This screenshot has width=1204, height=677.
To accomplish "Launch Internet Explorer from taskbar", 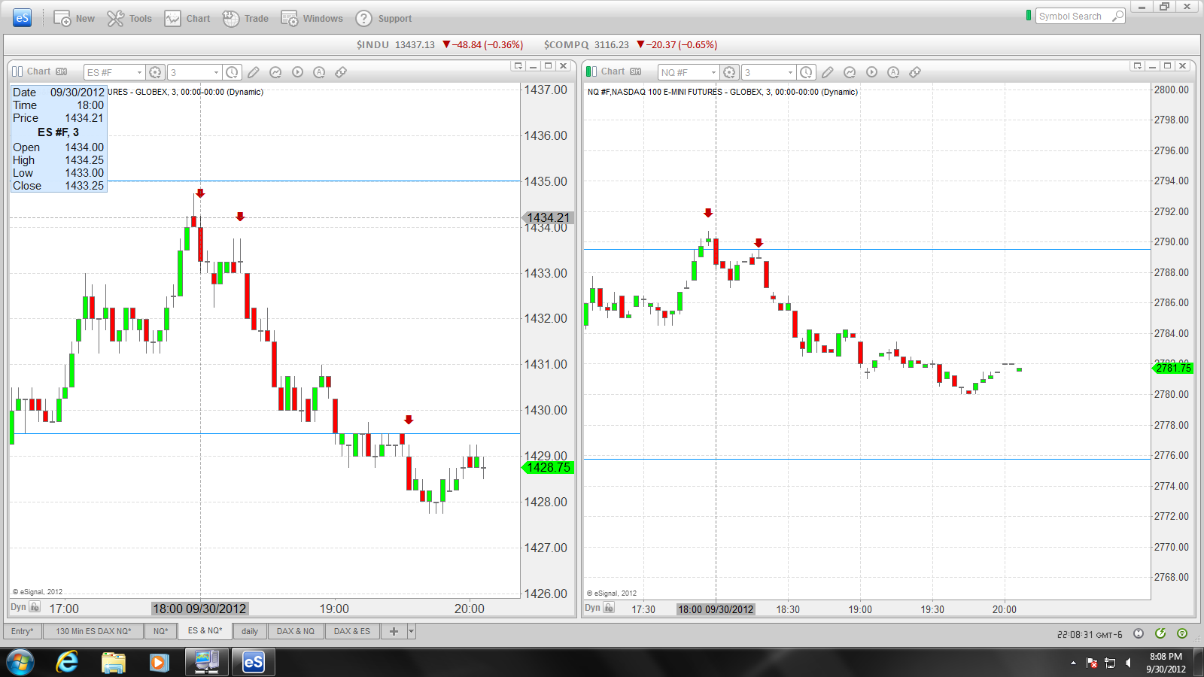I will click(x=67, y=663).
